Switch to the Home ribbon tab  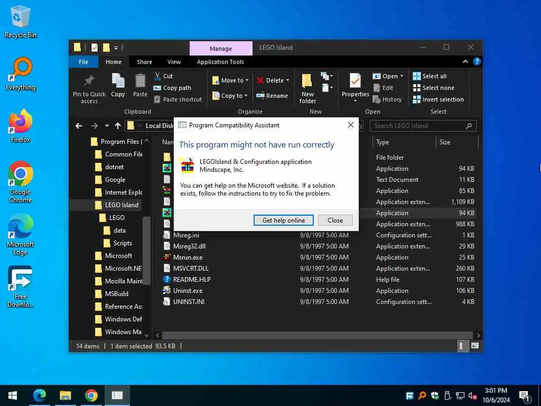point(114,62)
